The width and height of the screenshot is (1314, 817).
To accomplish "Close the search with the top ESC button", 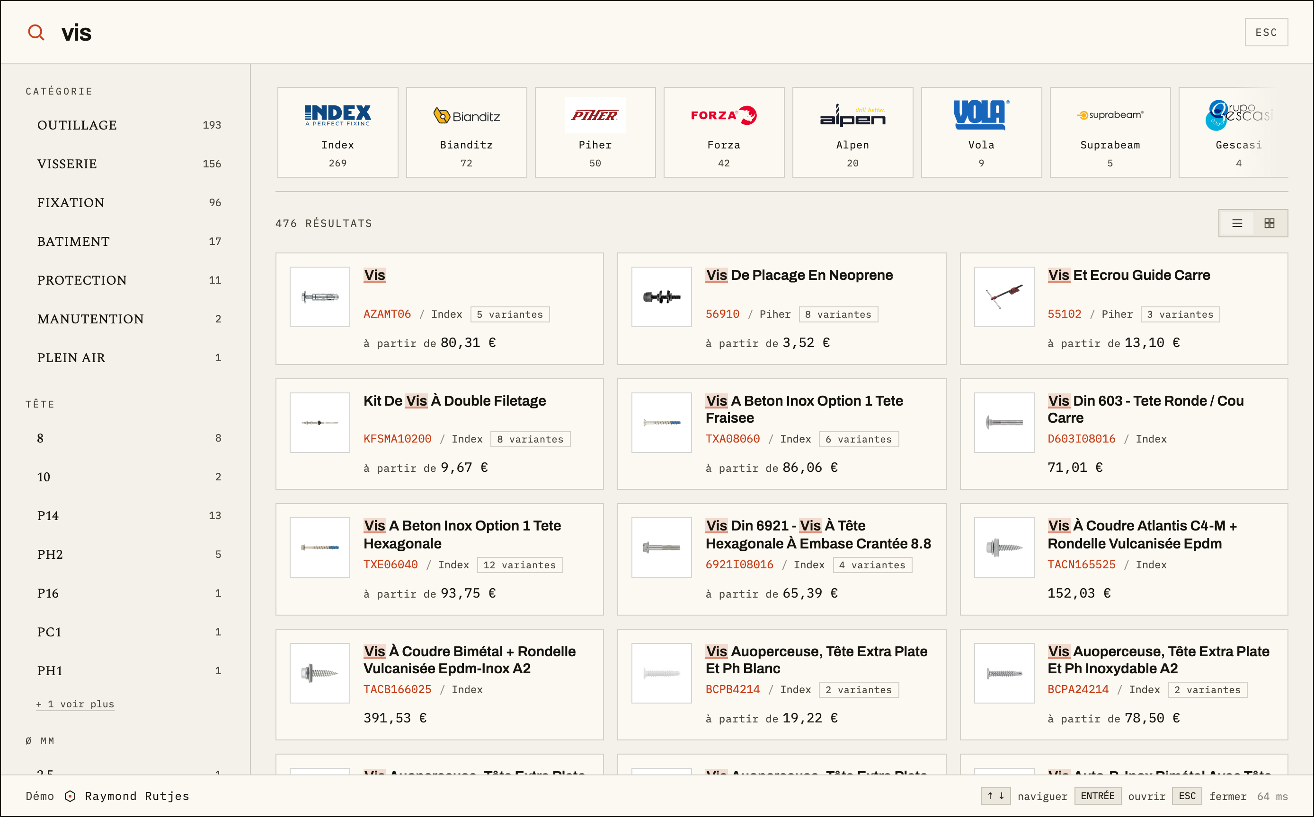I will [x=1266, y=33].
